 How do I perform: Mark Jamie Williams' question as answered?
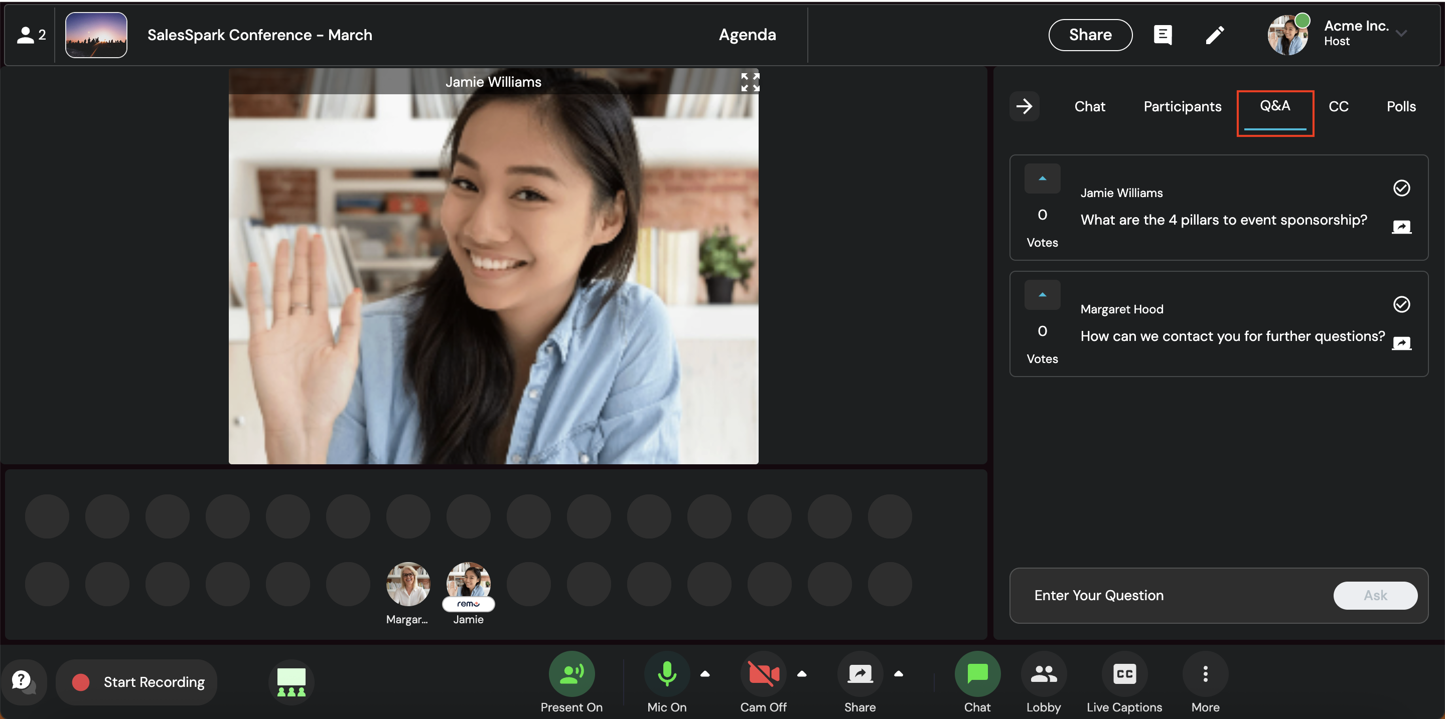point(1401,189)
